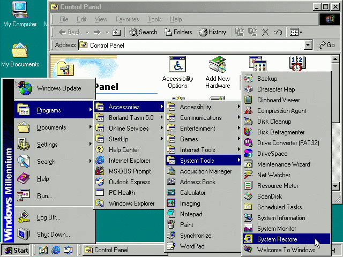Expand the Accessibility submenu
This screenshot has width=343, height=257.
pyautogui.click(x=203, y=107)
